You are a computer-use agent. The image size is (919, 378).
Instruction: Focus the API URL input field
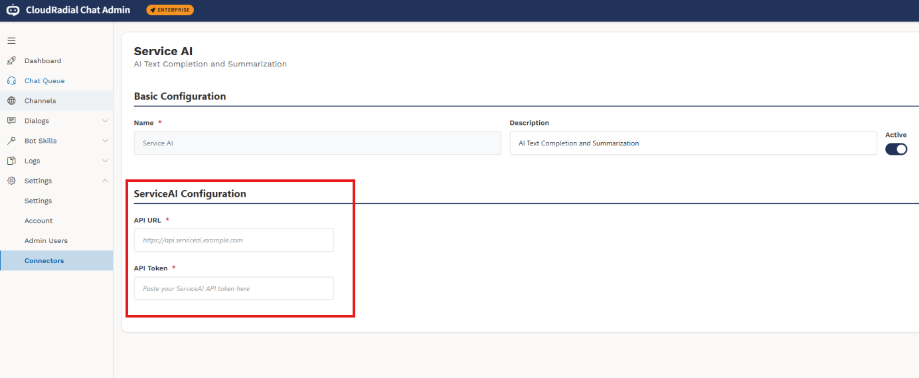(234, 240)
